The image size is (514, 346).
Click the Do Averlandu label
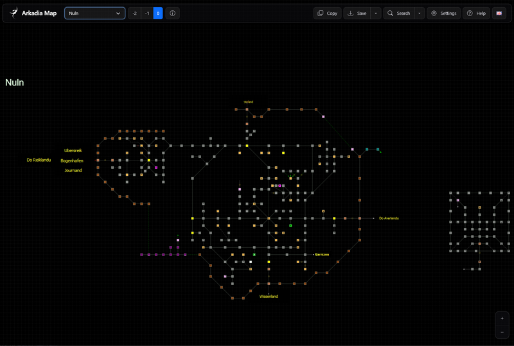389,218
